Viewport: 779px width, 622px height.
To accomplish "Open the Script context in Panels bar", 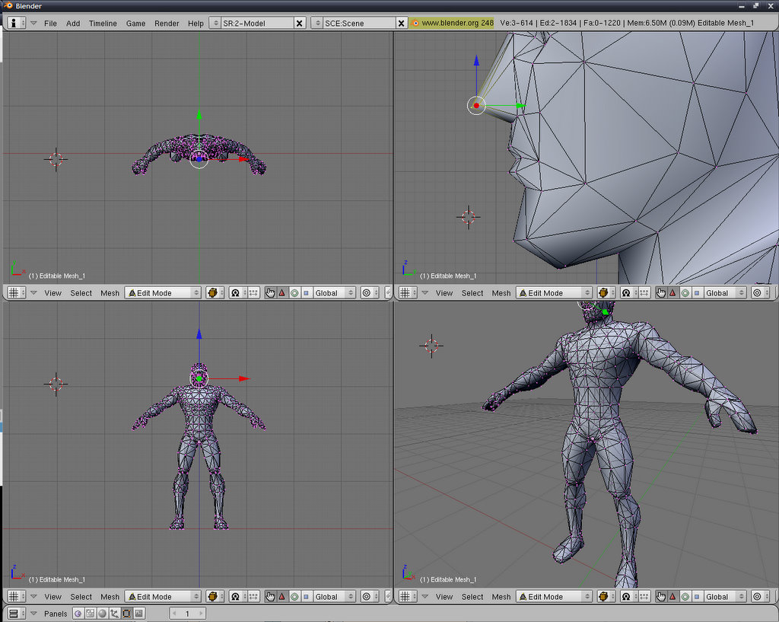I will [x=90, y=614].
